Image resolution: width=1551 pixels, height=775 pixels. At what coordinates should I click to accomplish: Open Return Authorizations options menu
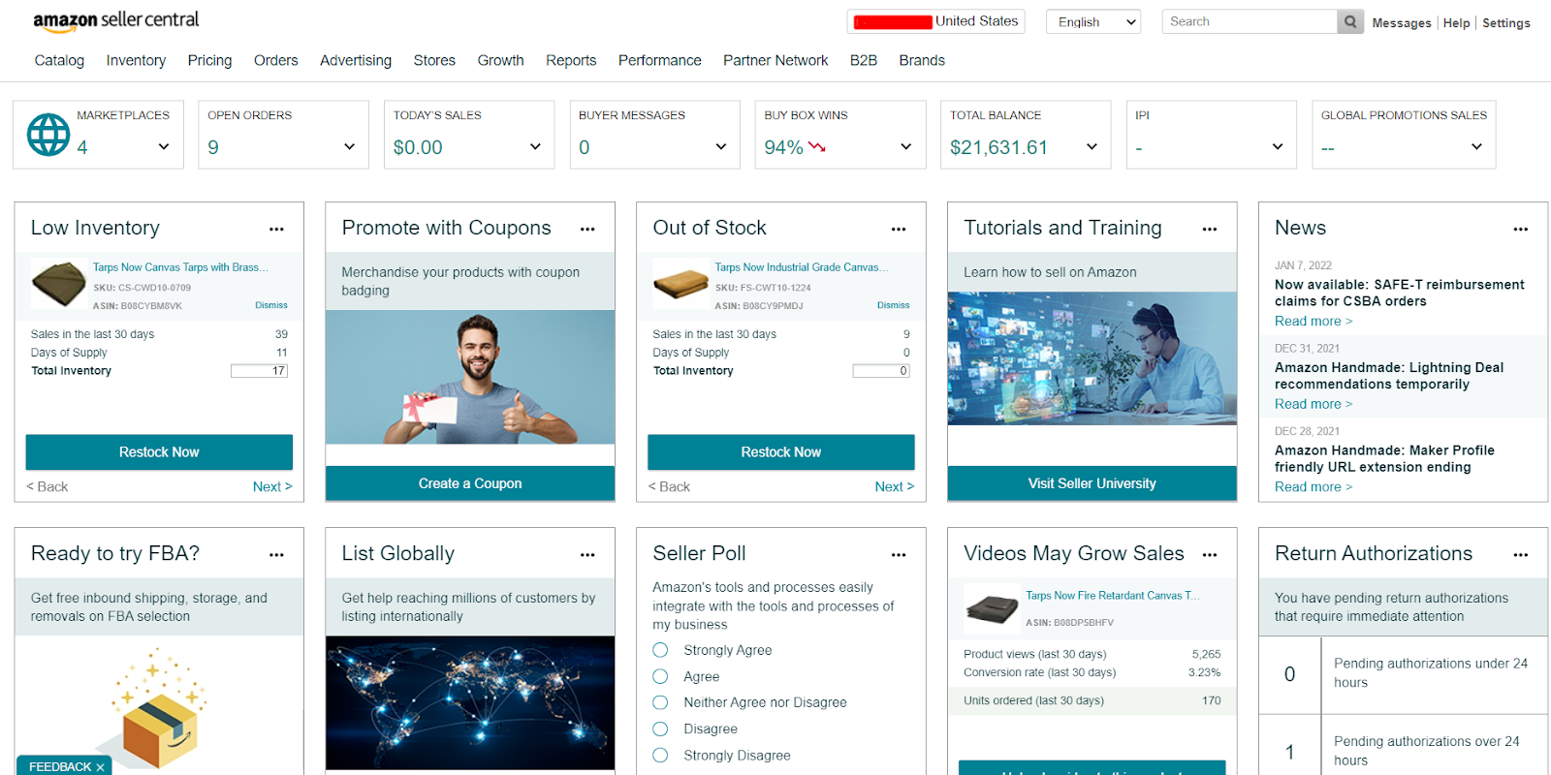1520,555
